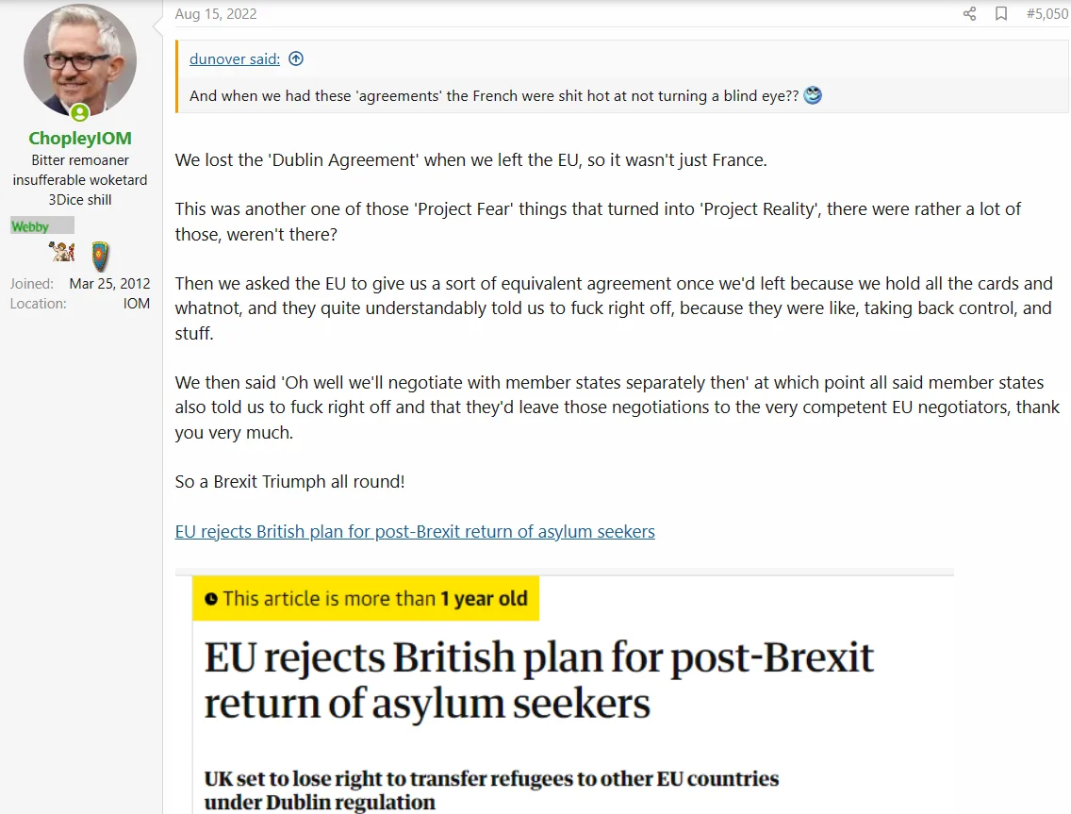Click the share icon on the post
The image size is (1071, 814).
[x=969, y=13]
